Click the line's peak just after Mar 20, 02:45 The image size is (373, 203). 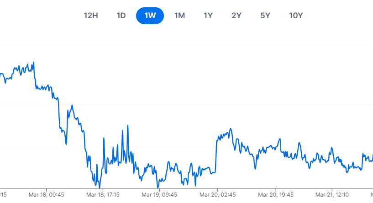pyautogui.click(x=231, y=129)
